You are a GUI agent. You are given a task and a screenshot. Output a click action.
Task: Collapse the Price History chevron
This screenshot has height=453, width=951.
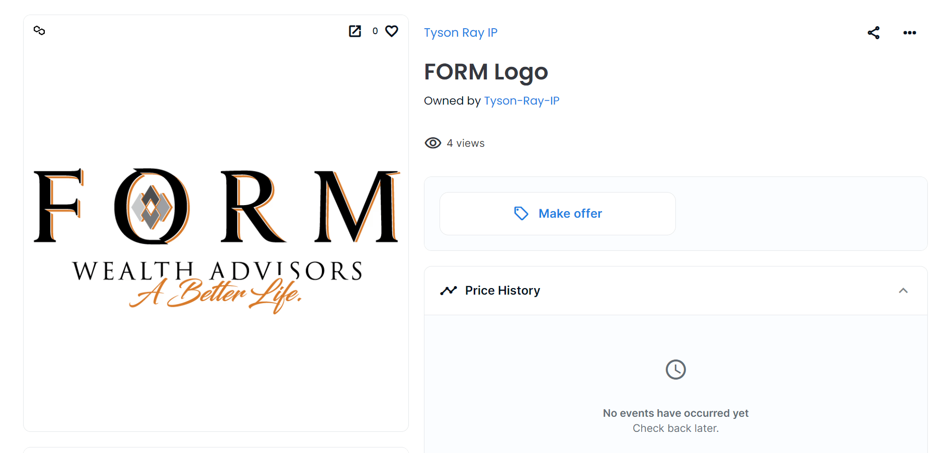click(x=903, y=291)
